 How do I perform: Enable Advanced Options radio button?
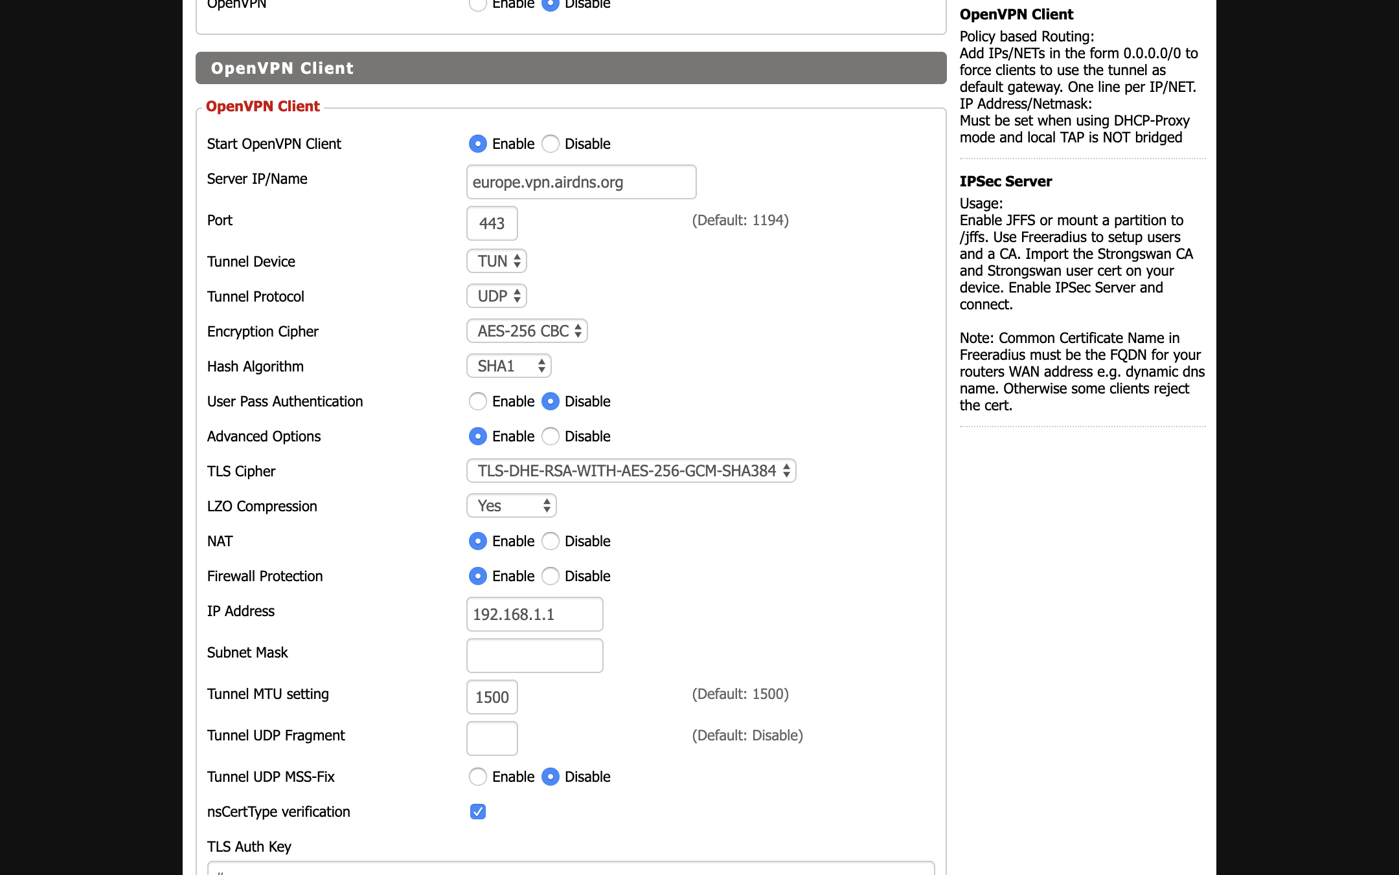click(477, 436)
